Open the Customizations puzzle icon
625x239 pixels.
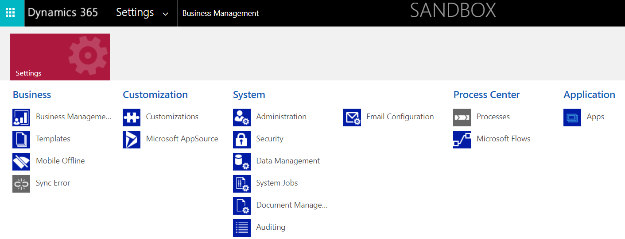click(132, 118)
